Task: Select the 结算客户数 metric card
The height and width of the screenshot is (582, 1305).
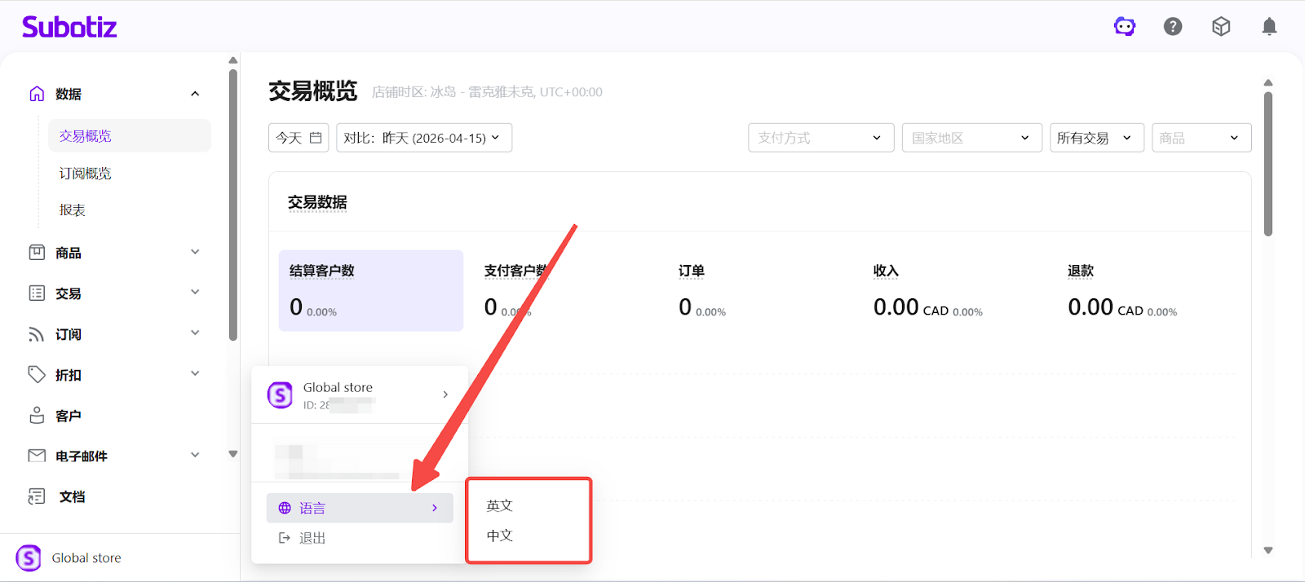Action: click(x=370, y=290)
